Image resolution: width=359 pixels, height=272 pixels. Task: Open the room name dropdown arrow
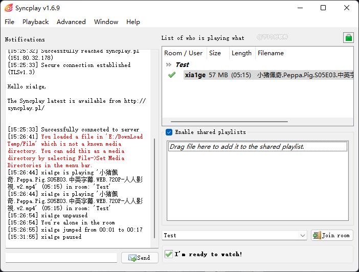[x=303, y=235]
